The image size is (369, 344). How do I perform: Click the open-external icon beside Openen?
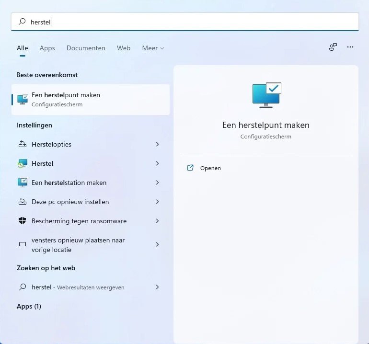pos(190,168)
